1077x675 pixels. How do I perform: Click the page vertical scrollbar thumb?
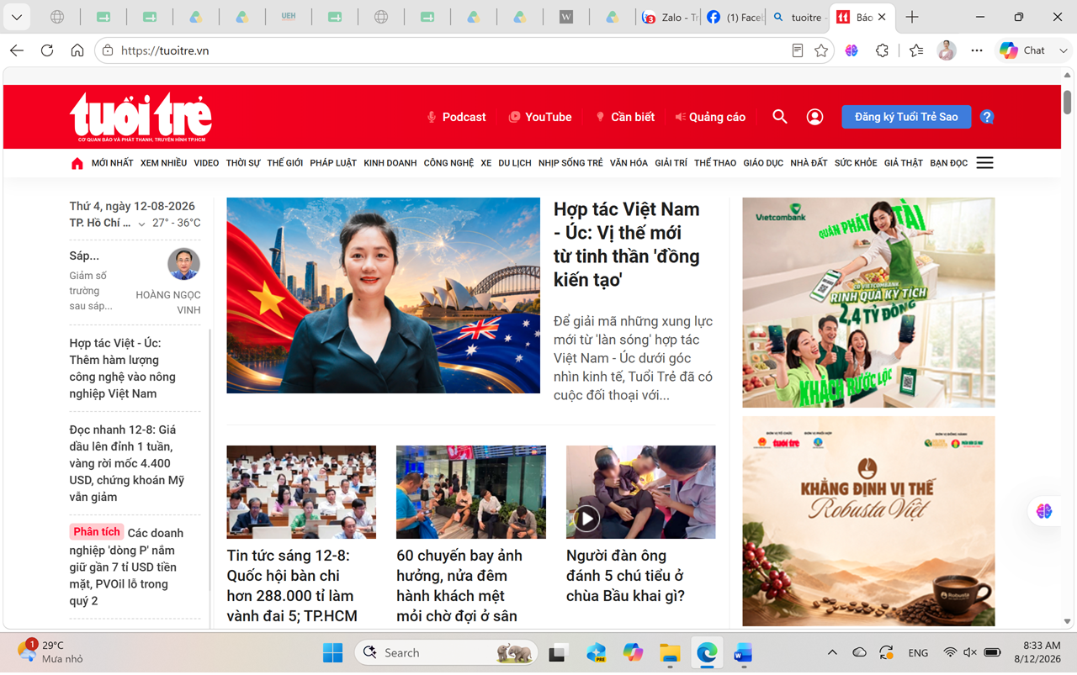pyautogui.click(x=1067, y=103)
